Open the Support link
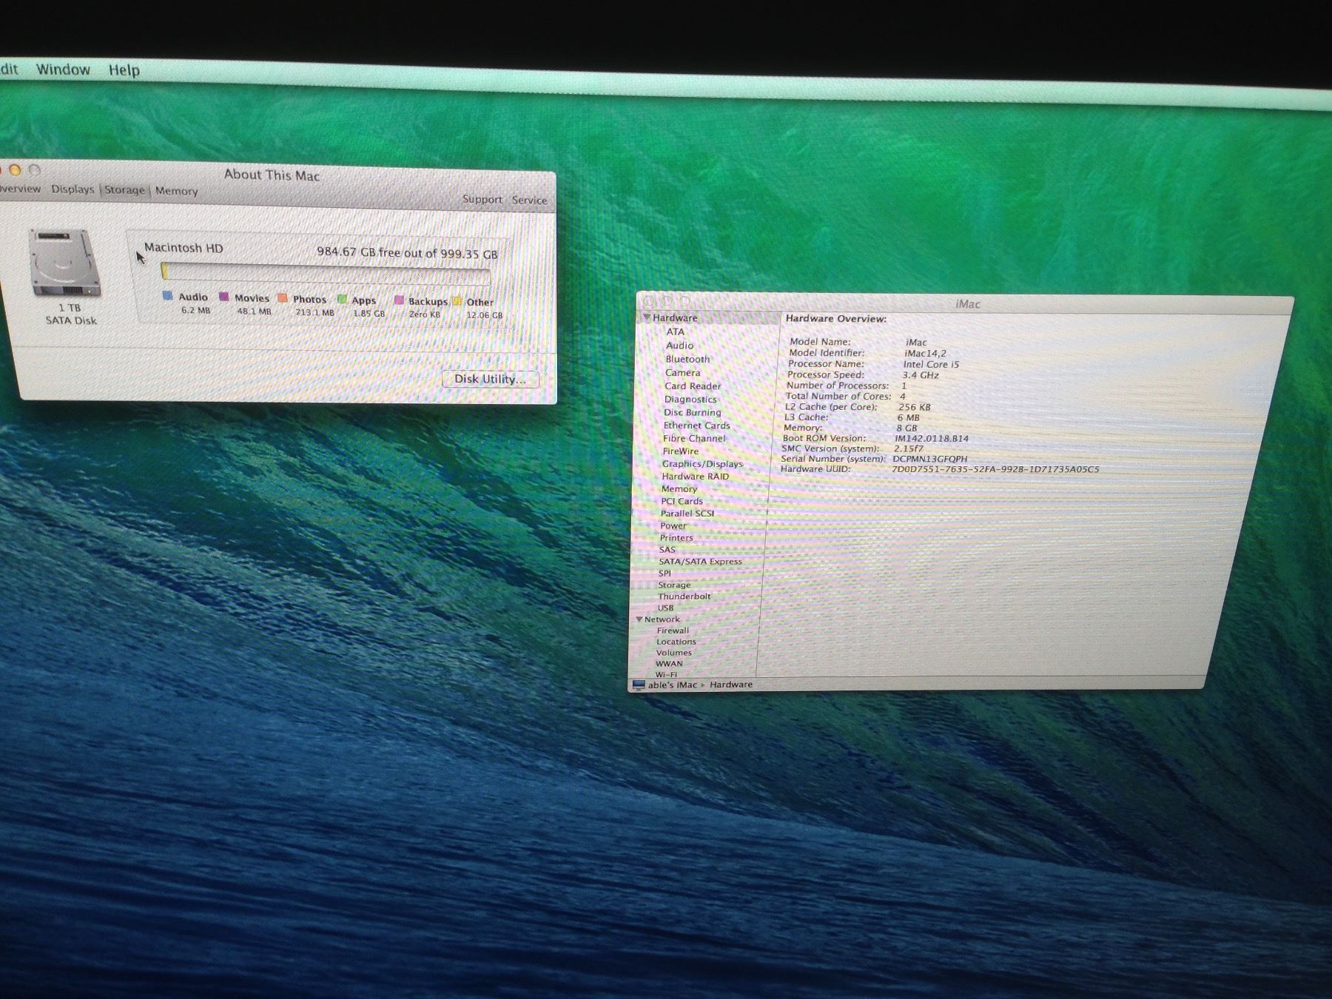1332x999 pixels. pyautogui.click(x=482, y=199)
